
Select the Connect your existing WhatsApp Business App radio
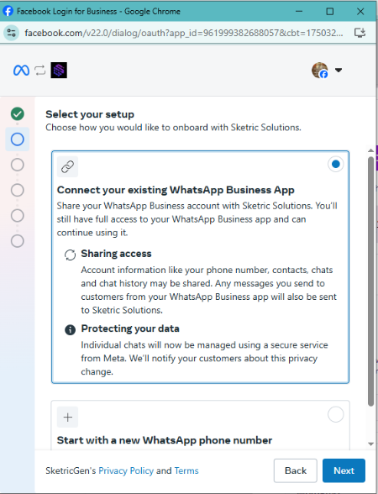(x=335, y=164)
